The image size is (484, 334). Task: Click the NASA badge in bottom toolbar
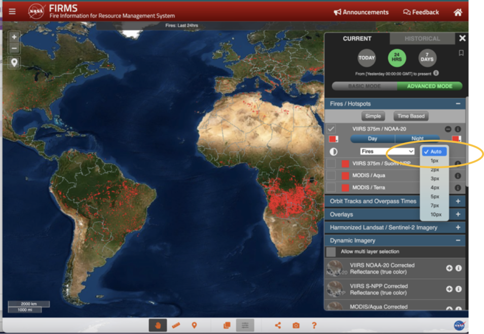[459, 325]
